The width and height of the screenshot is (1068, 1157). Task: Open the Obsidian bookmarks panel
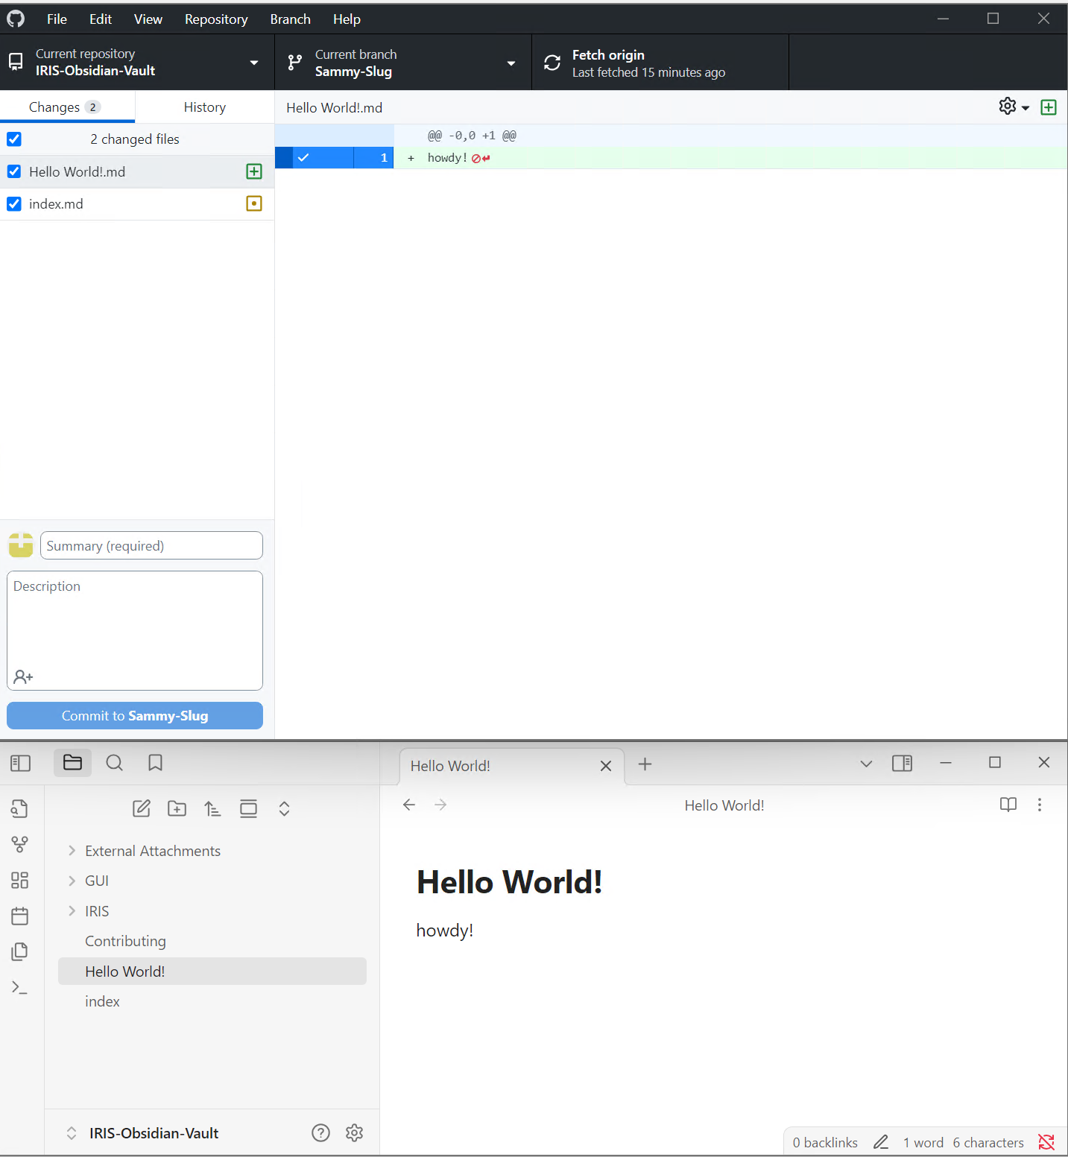point(155,763)
